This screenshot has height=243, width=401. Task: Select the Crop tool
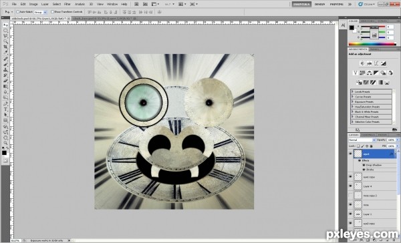tap(5, 47)
